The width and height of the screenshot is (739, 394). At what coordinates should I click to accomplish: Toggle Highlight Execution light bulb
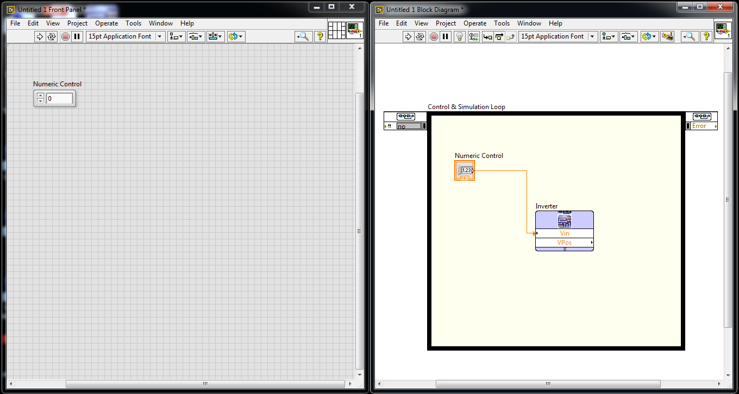[460, 36]
